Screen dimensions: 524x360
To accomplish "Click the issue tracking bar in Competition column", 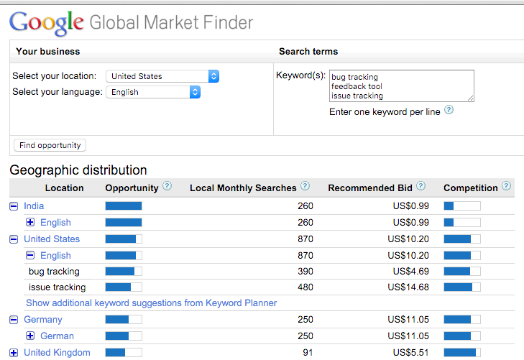I will point(462,287).
